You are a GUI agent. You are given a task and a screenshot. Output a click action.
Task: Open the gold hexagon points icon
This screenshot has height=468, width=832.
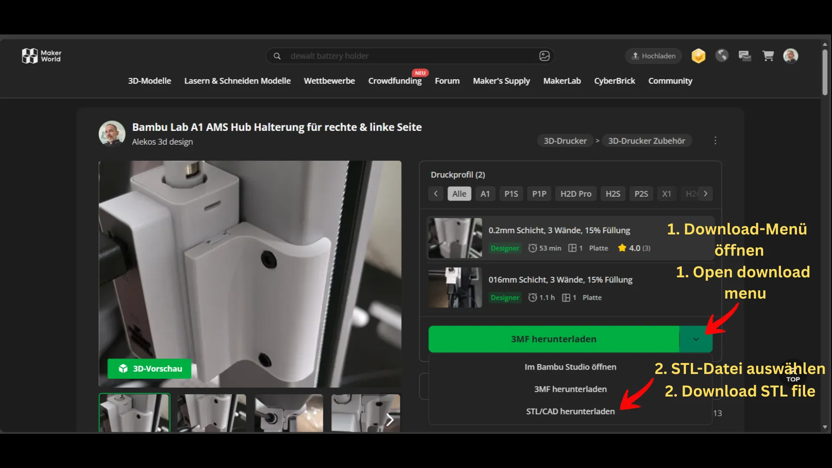coord(699,56)
